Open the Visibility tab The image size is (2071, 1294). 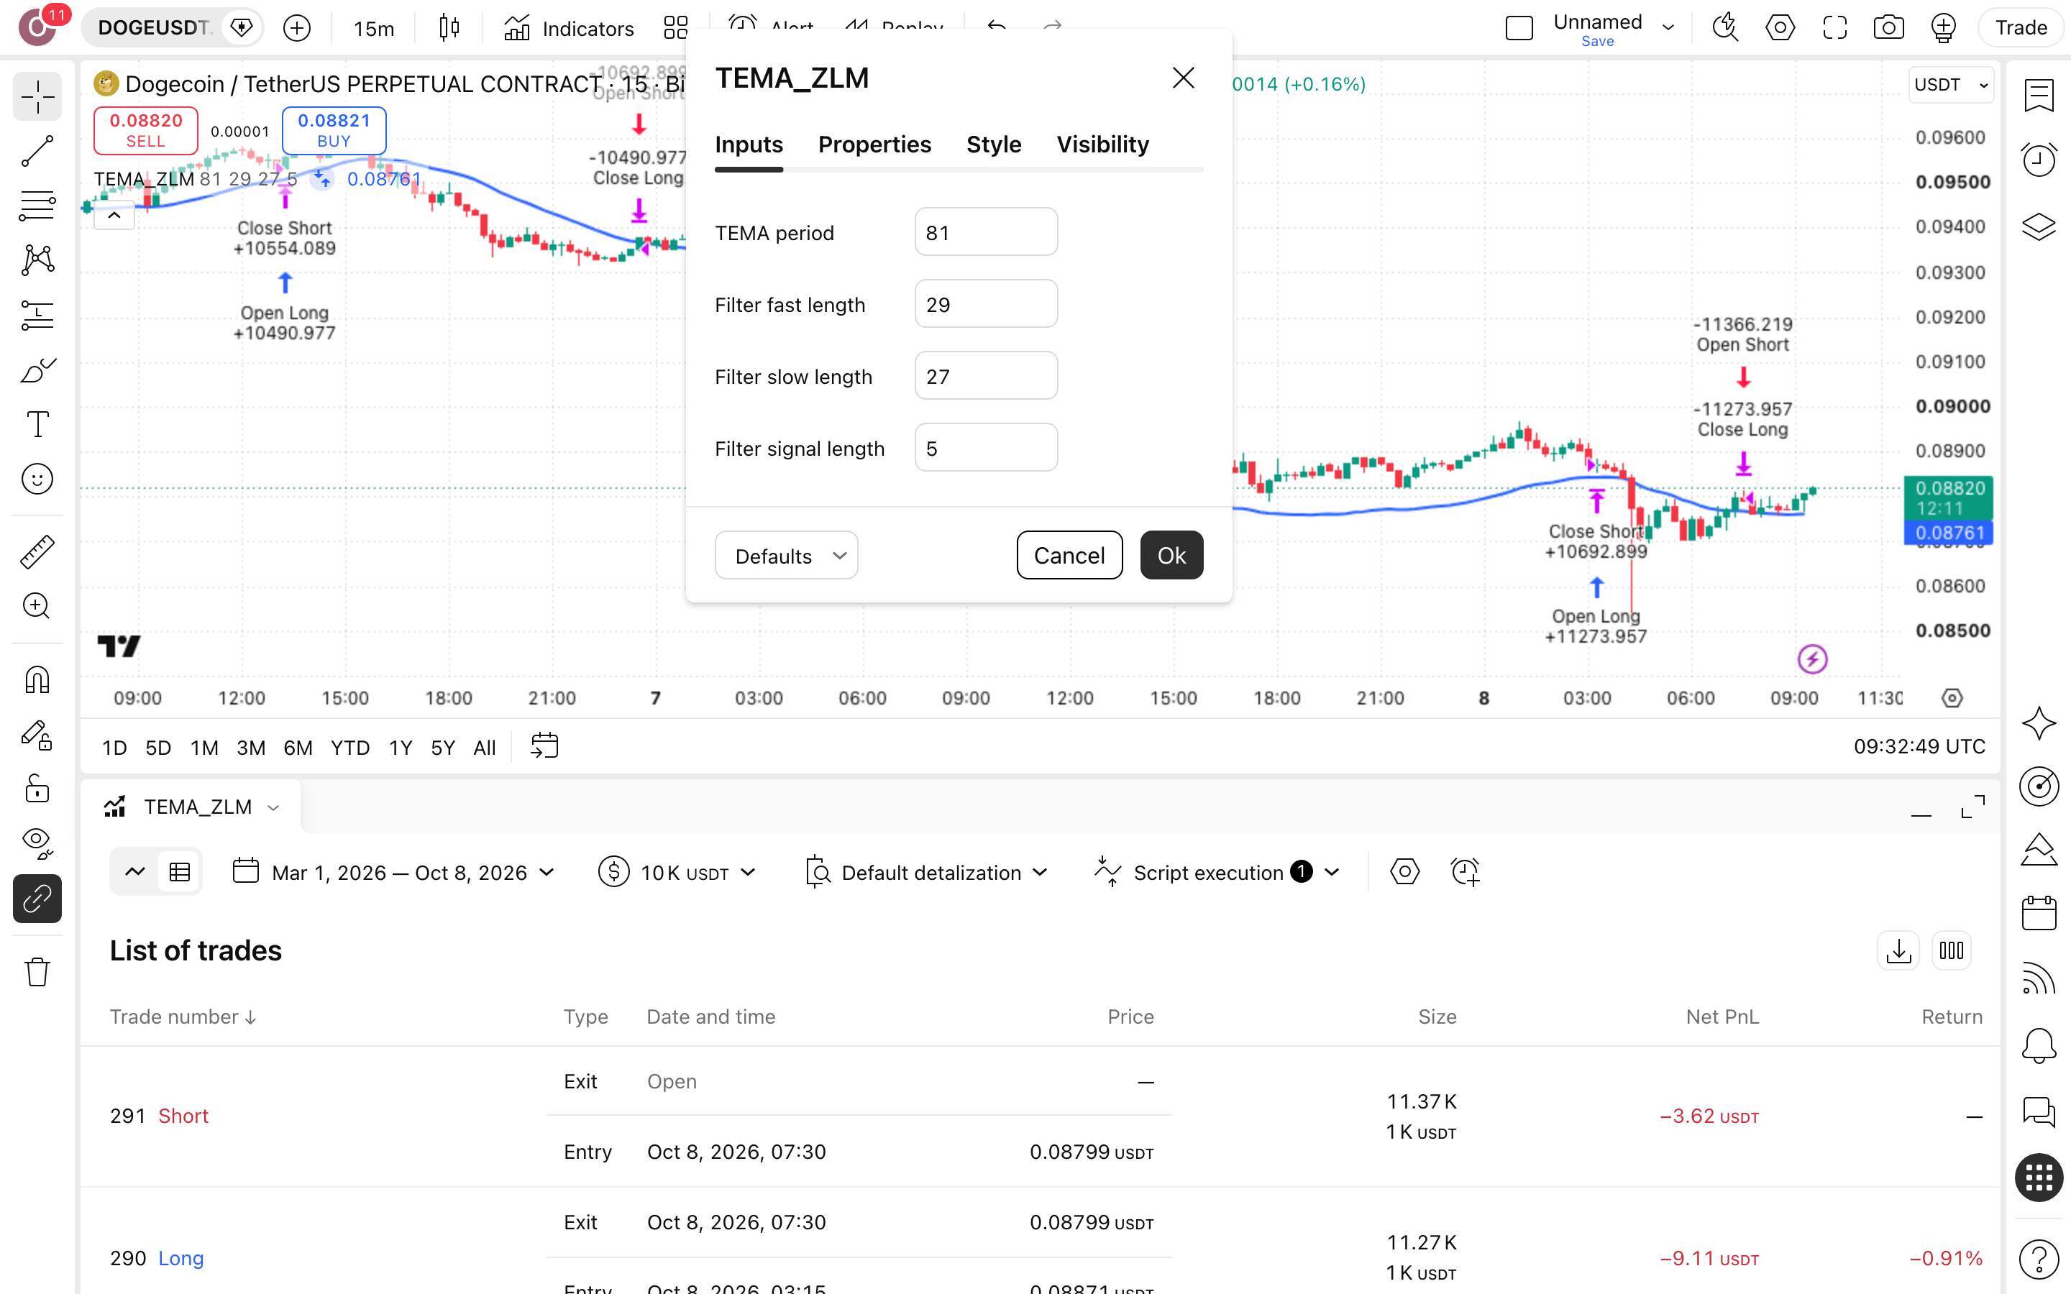[x=1102, y=144]
